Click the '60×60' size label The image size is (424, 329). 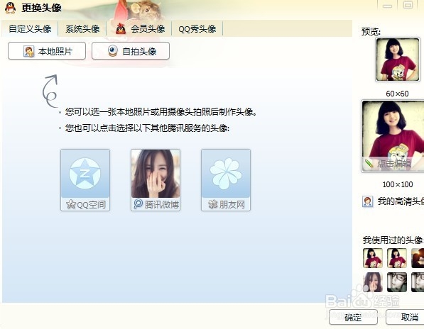click(397, 94)
